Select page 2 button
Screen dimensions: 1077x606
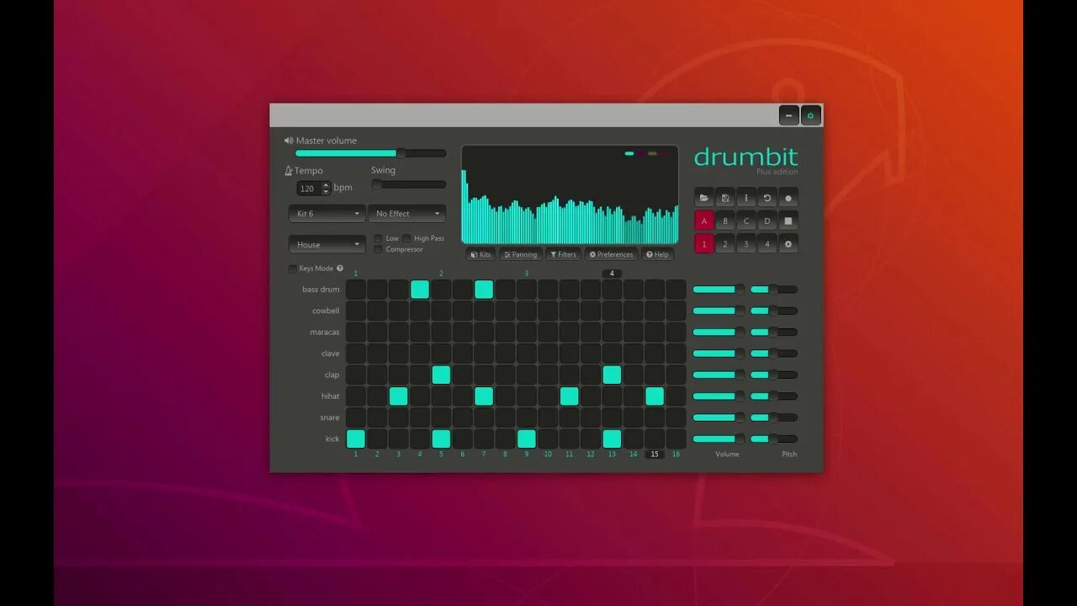(x=725, y=244)
